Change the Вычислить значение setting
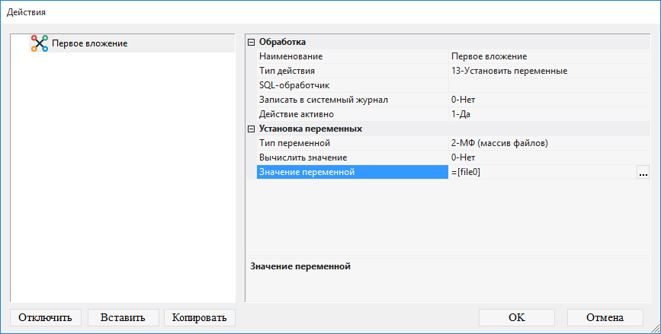This screenshot has height=334, width=661. click(547, 157)
